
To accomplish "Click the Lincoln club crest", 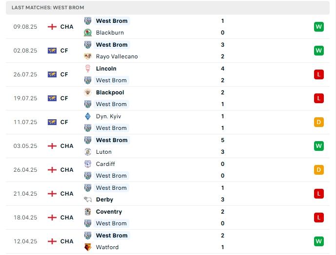I will tap(88, 69).
